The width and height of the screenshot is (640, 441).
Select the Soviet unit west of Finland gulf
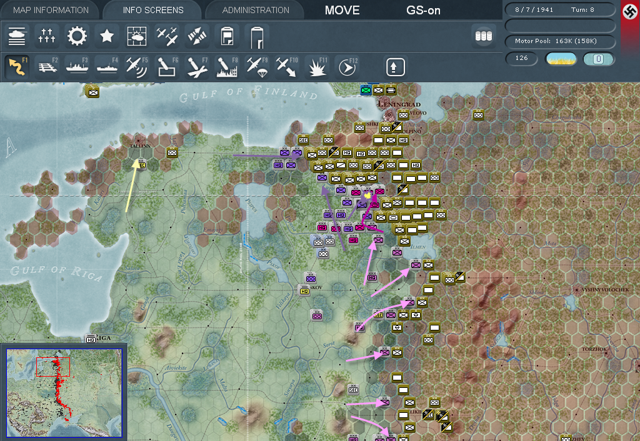93,92
